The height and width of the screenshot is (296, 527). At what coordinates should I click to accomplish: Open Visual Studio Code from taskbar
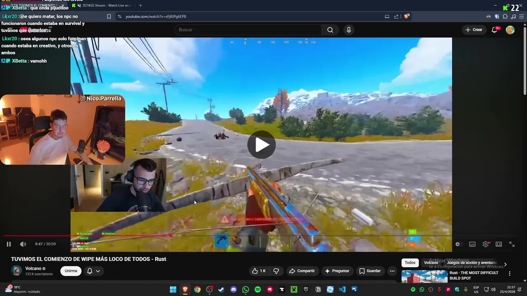342,289
